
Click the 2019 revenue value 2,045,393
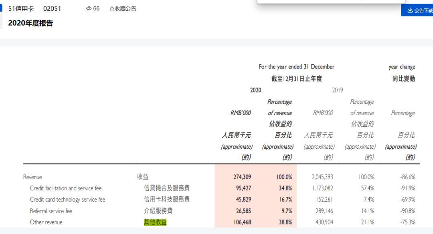coord(322,177)
